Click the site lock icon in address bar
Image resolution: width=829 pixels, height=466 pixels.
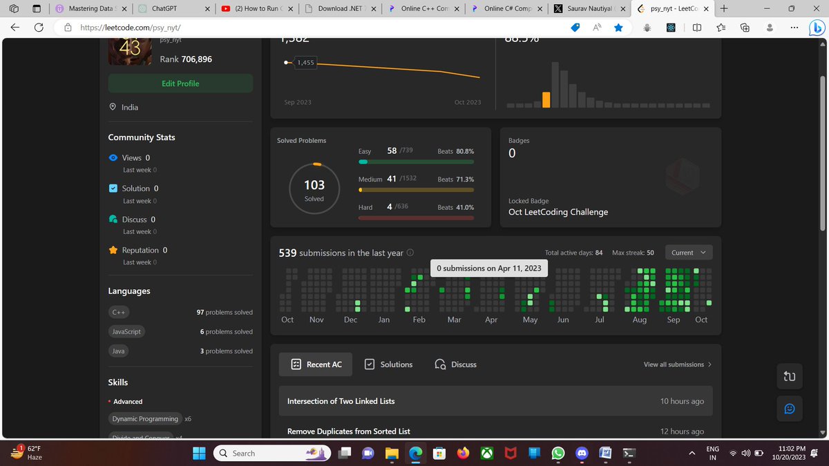pyautogui.click(x=68, y=28)
